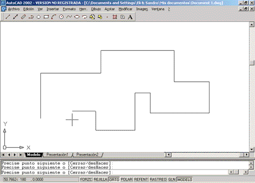Select the Hatch tool icon
Viewport: 255px width, 183px height.
(115, 17)
